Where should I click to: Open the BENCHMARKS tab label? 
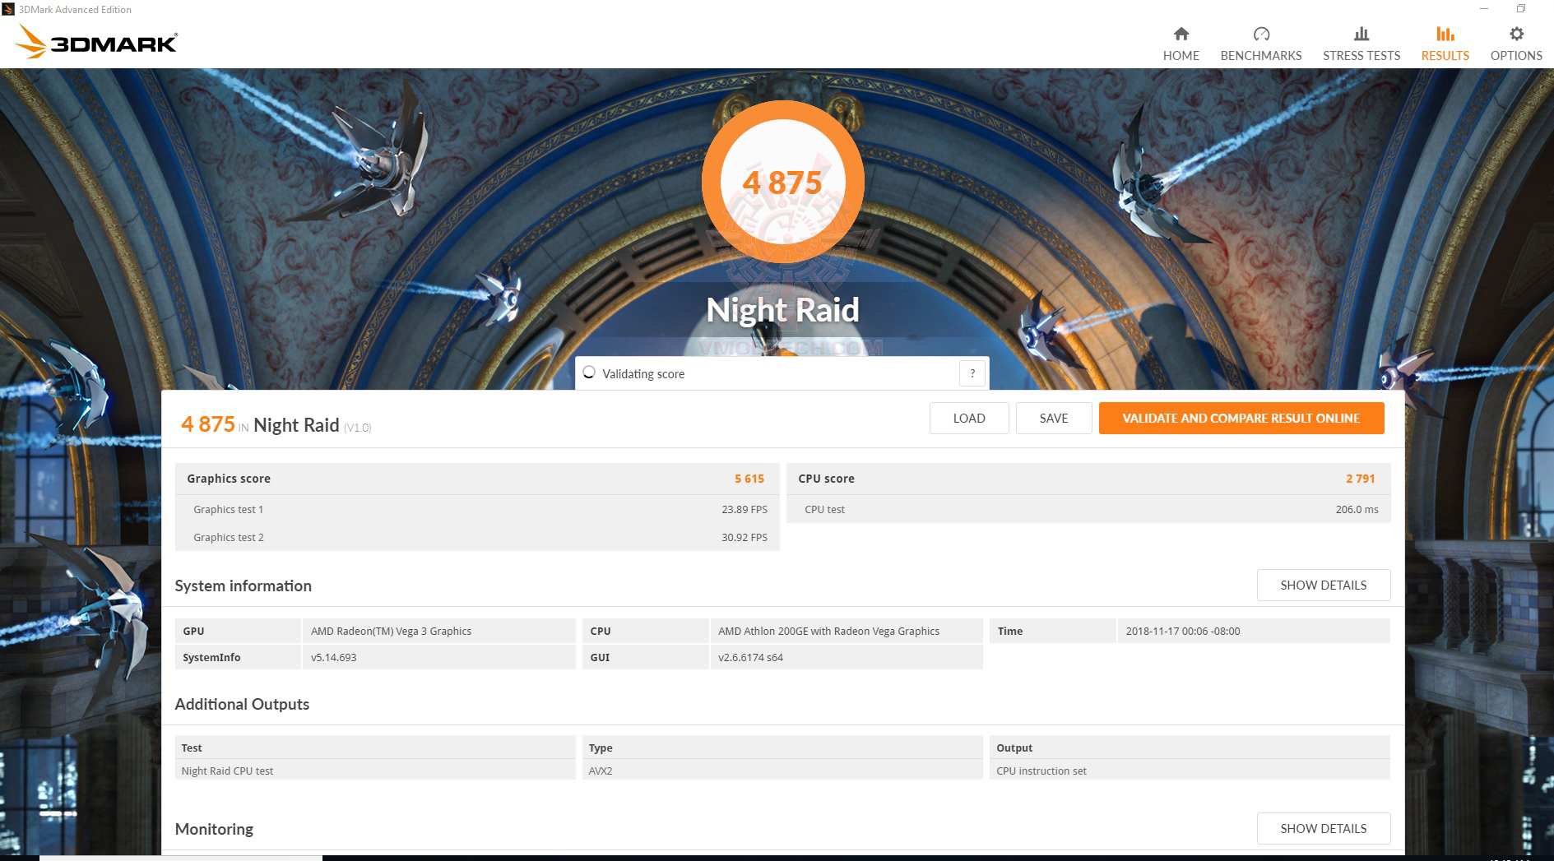pyautogui.click(x=1261, y=56)
